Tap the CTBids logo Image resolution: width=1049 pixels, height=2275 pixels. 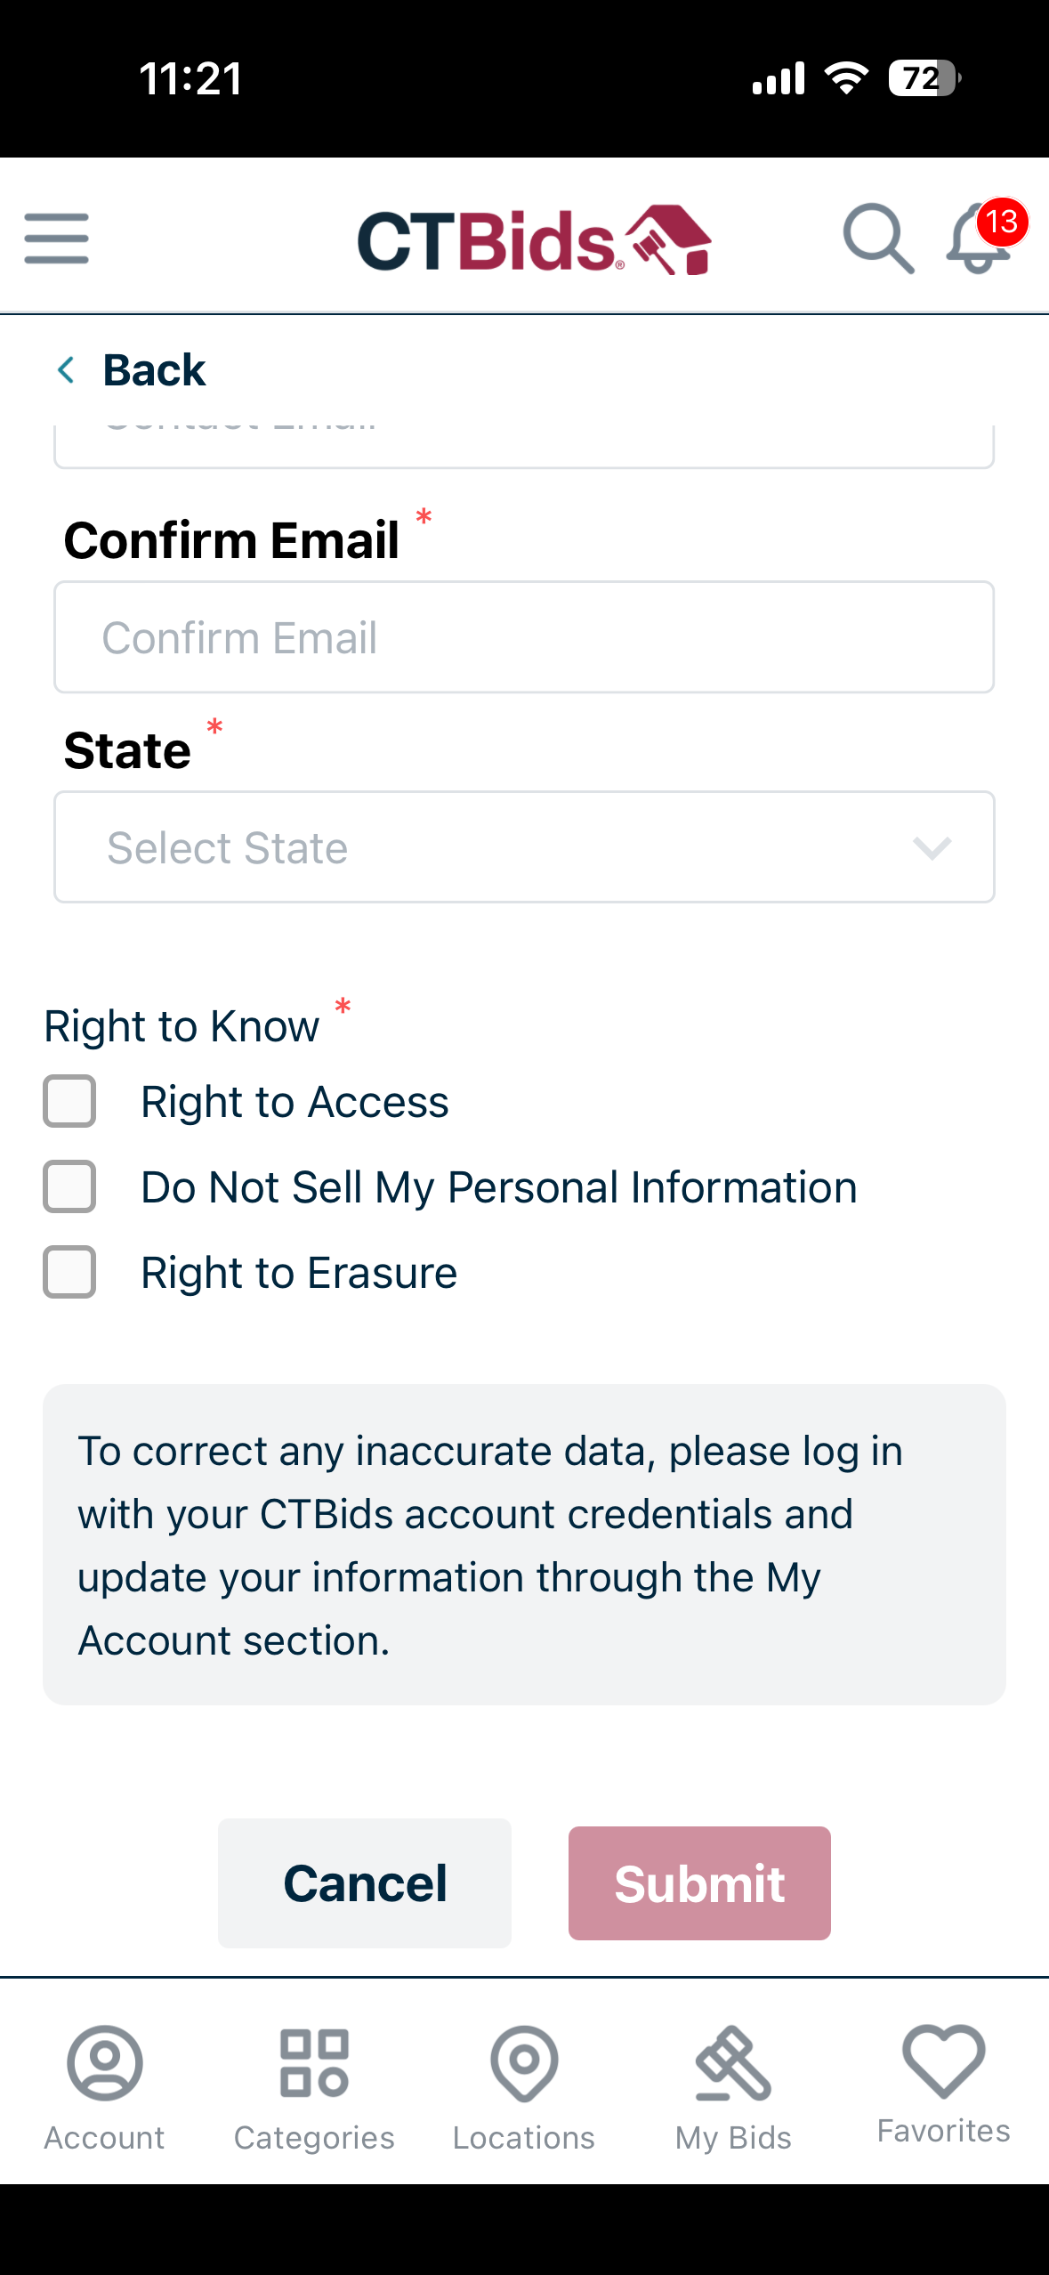(x=534, y=240)
